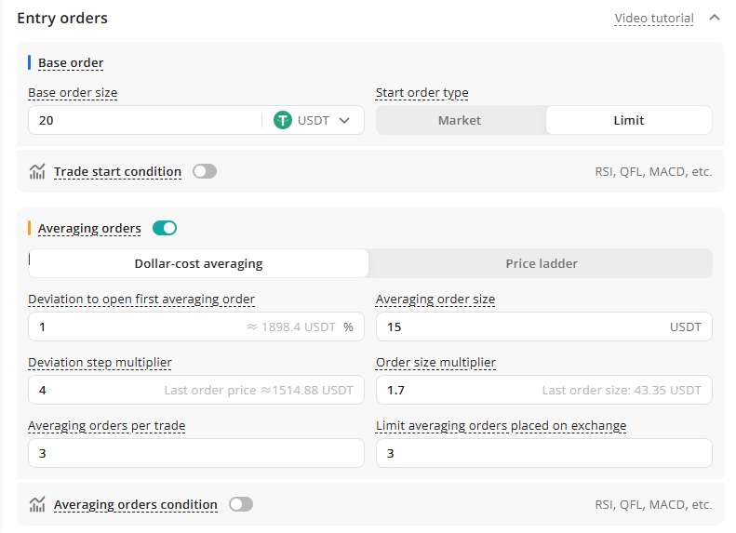Enable the Trade start condition toggle
Screen dimensions: 736x533
[x=204, y=171]
